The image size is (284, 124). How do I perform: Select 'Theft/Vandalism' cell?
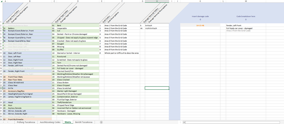tap(78, 102)
